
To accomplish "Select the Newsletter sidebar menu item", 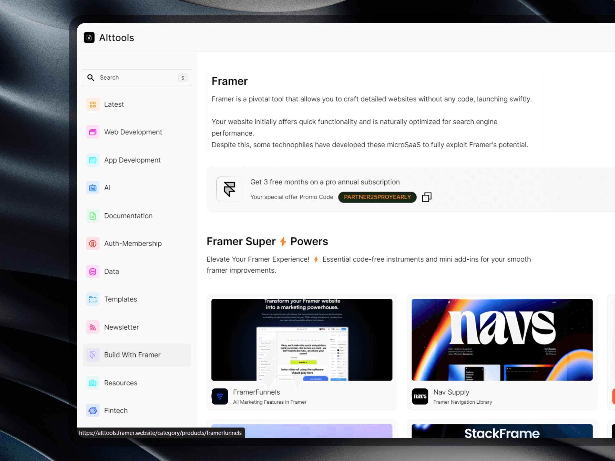I will [x=121, y=327].
